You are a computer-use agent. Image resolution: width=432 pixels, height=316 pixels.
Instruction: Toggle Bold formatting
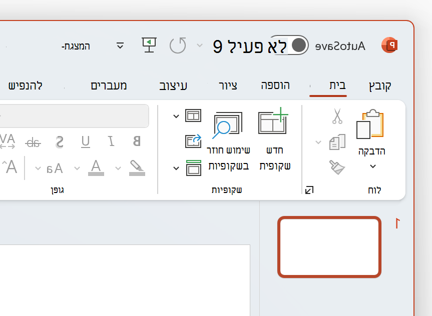[x=137, y=141]
